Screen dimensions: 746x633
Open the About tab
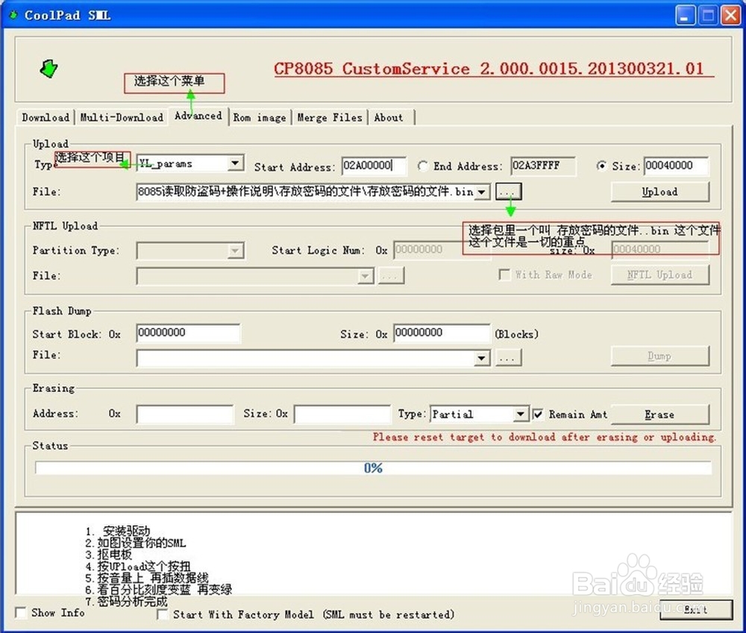(389, 117)
